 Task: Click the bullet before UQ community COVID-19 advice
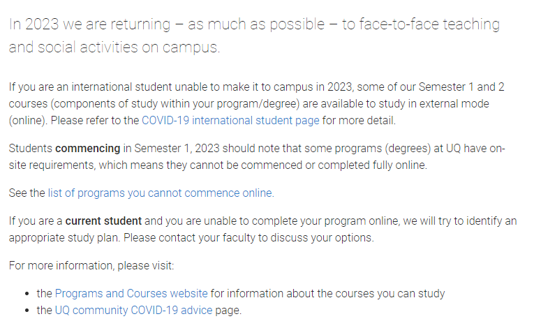click(x=27, y=311)
